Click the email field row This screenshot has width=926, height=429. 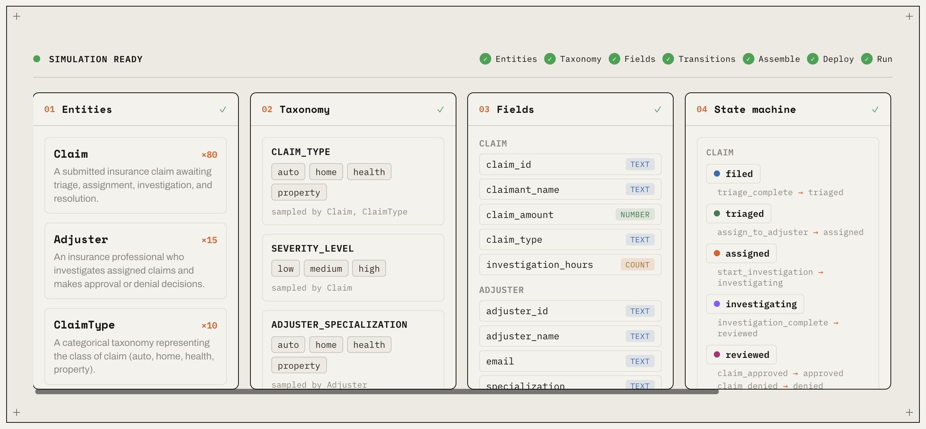coord(570,361)
